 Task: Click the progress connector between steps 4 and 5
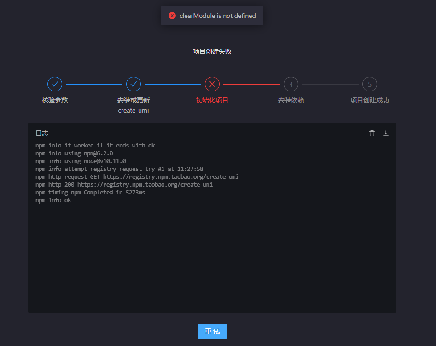(330, 84)
